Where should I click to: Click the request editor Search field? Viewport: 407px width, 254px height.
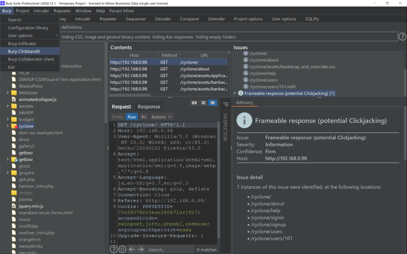pos(170,250)
